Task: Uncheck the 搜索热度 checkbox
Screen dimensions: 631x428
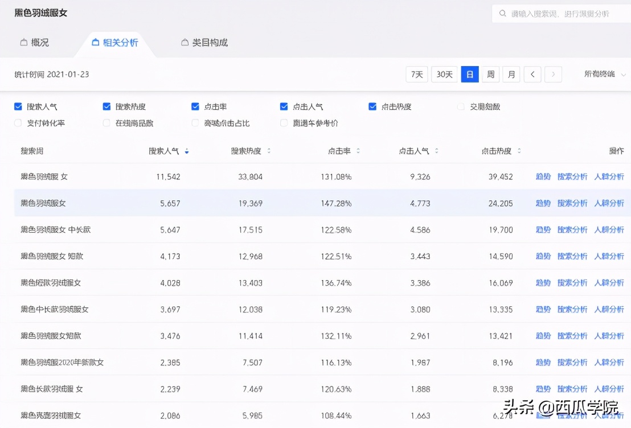Action: 106,106
